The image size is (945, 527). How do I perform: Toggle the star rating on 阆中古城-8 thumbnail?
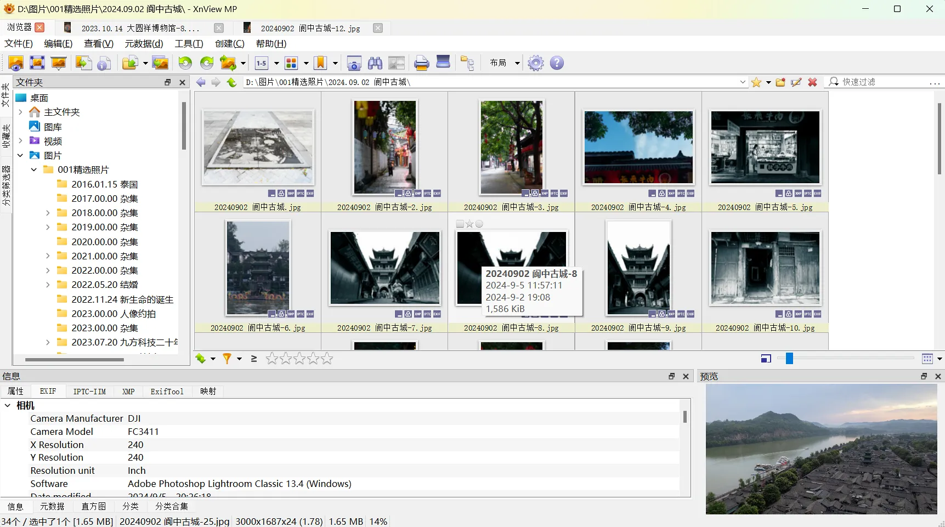[x=469, y=224]
